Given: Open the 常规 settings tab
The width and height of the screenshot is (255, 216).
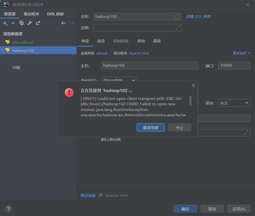Looking at the screenshot, I should coord(85,41).
